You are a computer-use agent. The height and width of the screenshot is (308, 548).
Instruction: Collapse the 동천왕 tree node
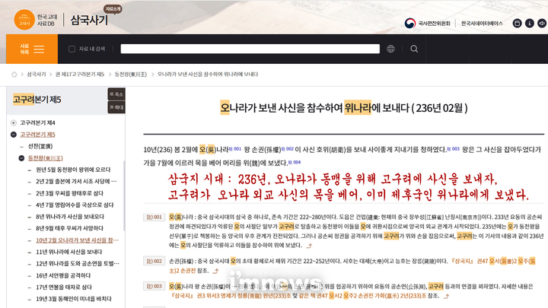tap(22, 158)
